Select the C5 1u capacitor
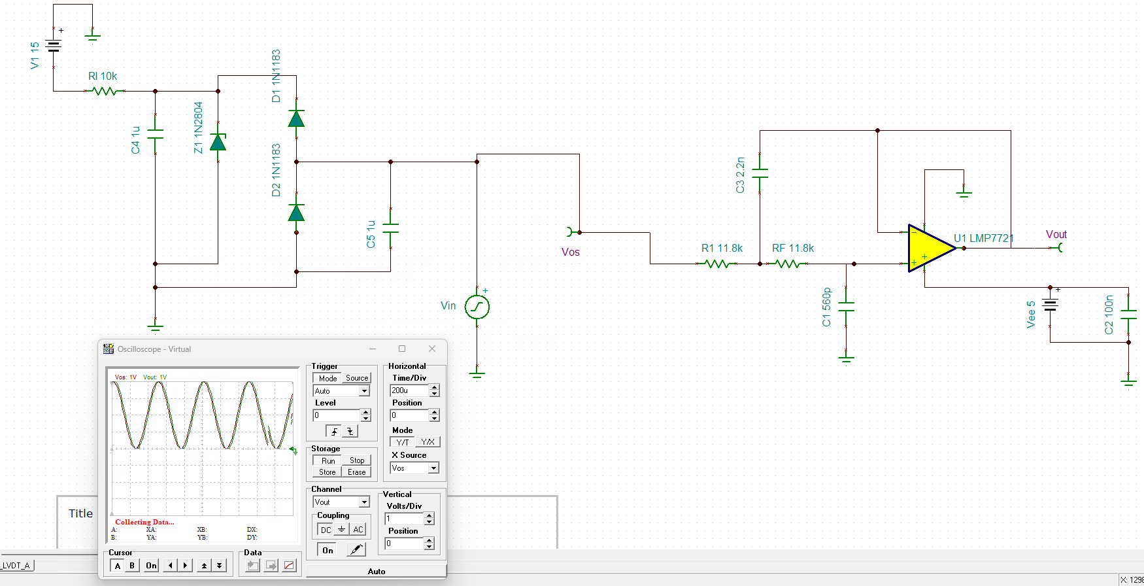 pyautogui.click(x=390, y=228)
